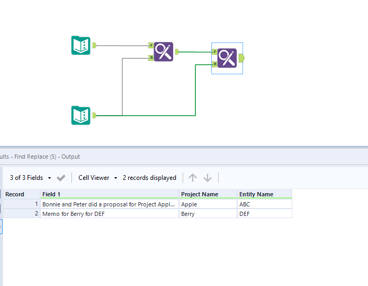Click F input anchor of second Find Replace
Viewport: 368px width, 286px height.
coord(214,51)
